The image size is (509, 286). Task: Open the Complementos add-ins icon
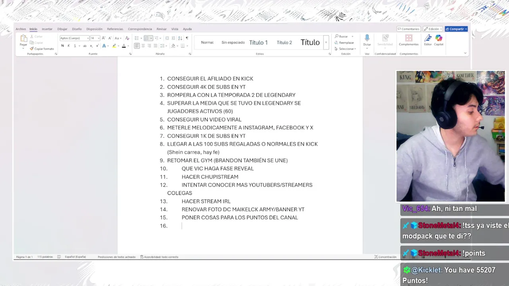pos(409,38)
